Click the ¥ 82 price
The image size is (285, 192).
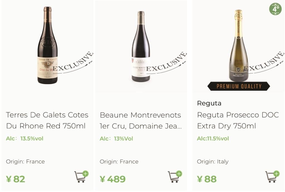[x=16, y=179]
